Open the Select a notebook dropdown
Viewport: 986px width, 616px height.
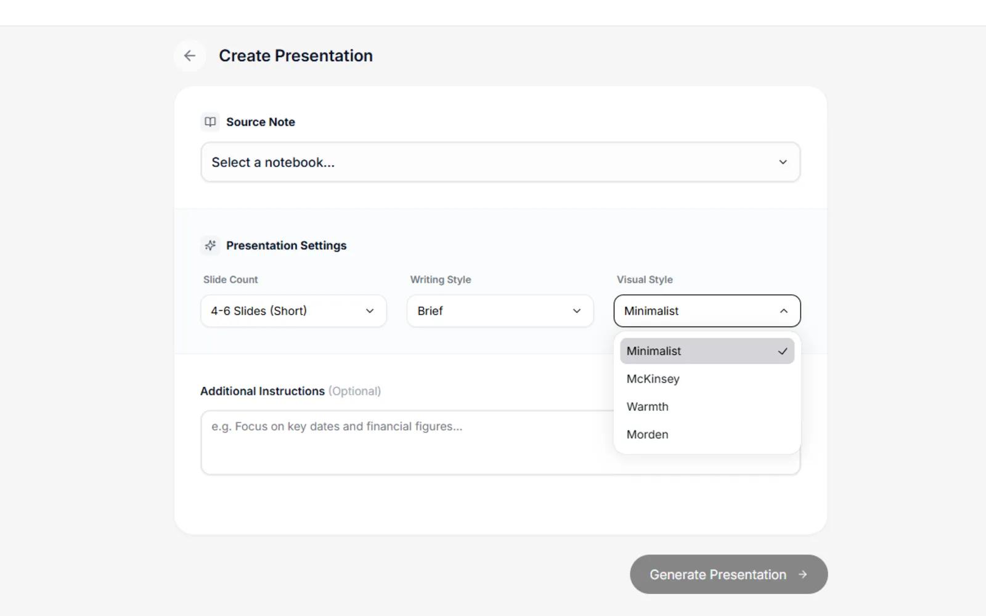(500, 162)
